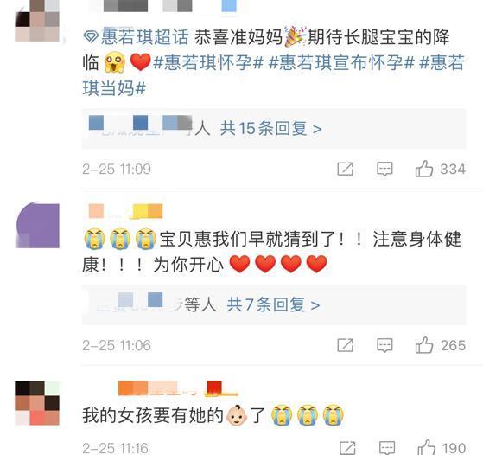Reply to the 11:09 comment using bubble icon
The image size is (483, 455).
384,169
